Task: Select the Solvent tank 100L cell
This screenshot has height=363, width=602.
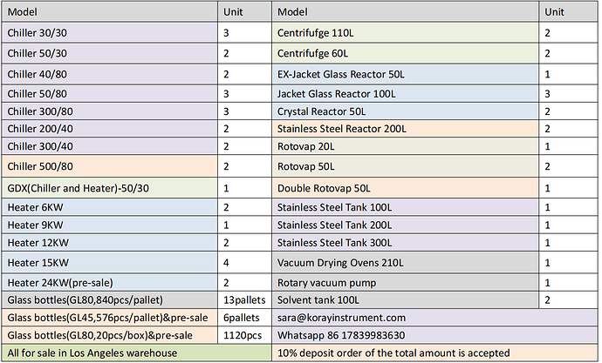Action: pyautogui.click(x=407, y=301)
